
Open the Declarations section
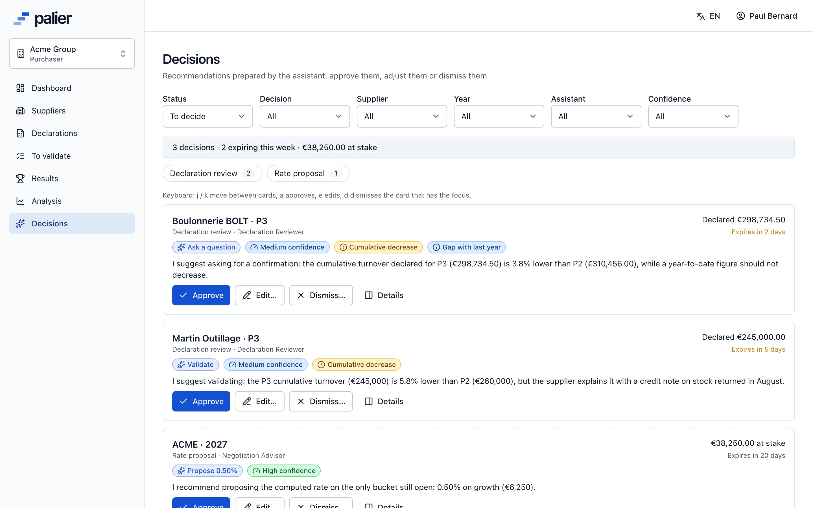pos(72,133)
